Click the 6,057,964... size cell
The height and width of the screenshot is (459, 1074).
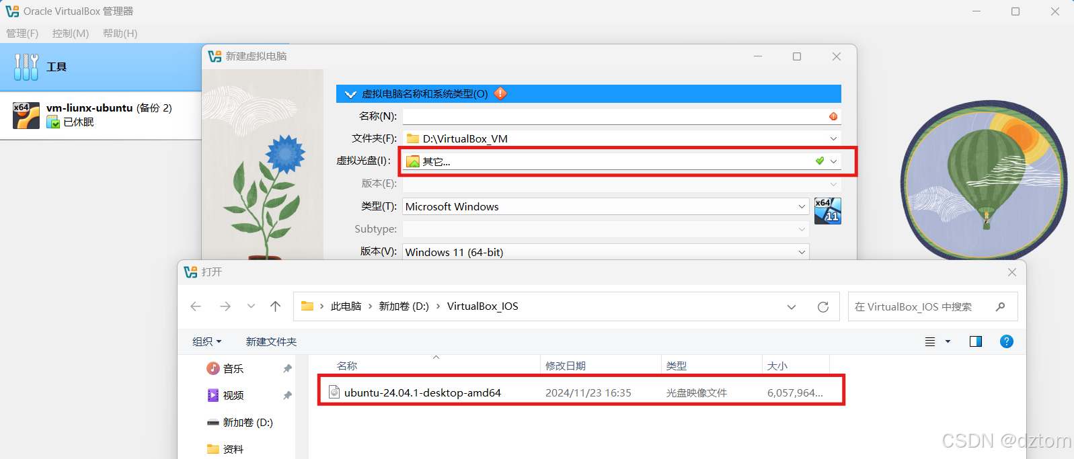795,393
